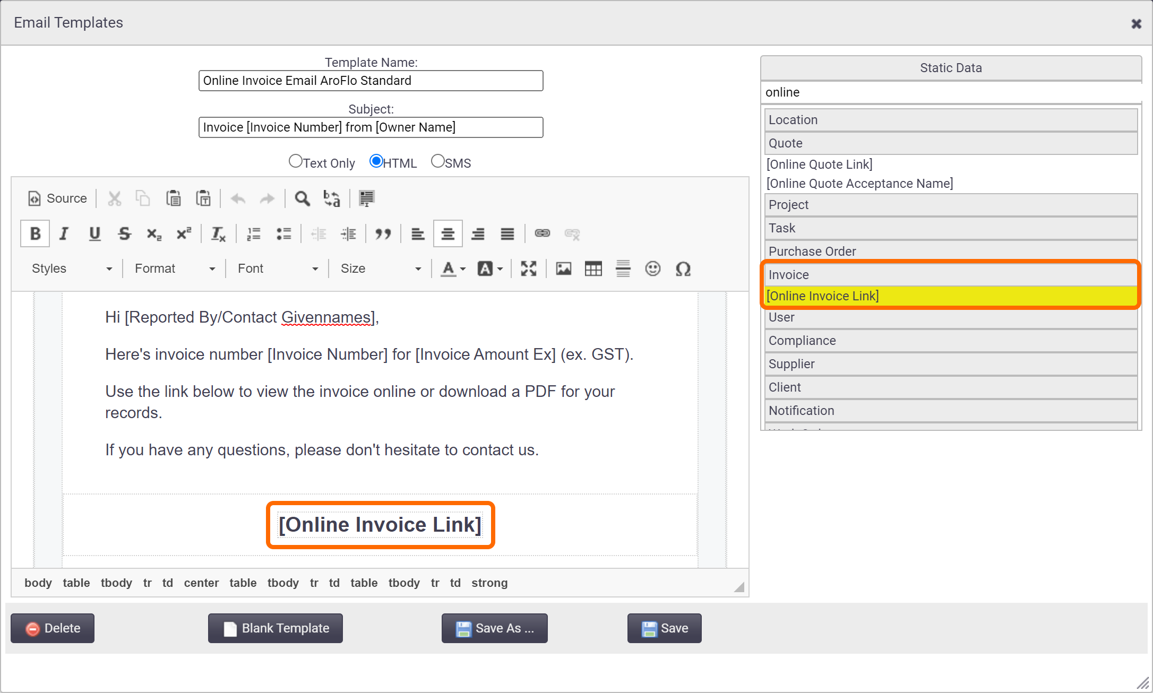Toggle Underline formatting

[x=94, y=233]
